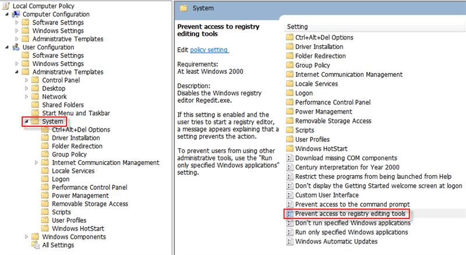Click the Windows HotStart folder icon in Setting list
This screenshot has width=466, height=255.
(x=290, y=148)
